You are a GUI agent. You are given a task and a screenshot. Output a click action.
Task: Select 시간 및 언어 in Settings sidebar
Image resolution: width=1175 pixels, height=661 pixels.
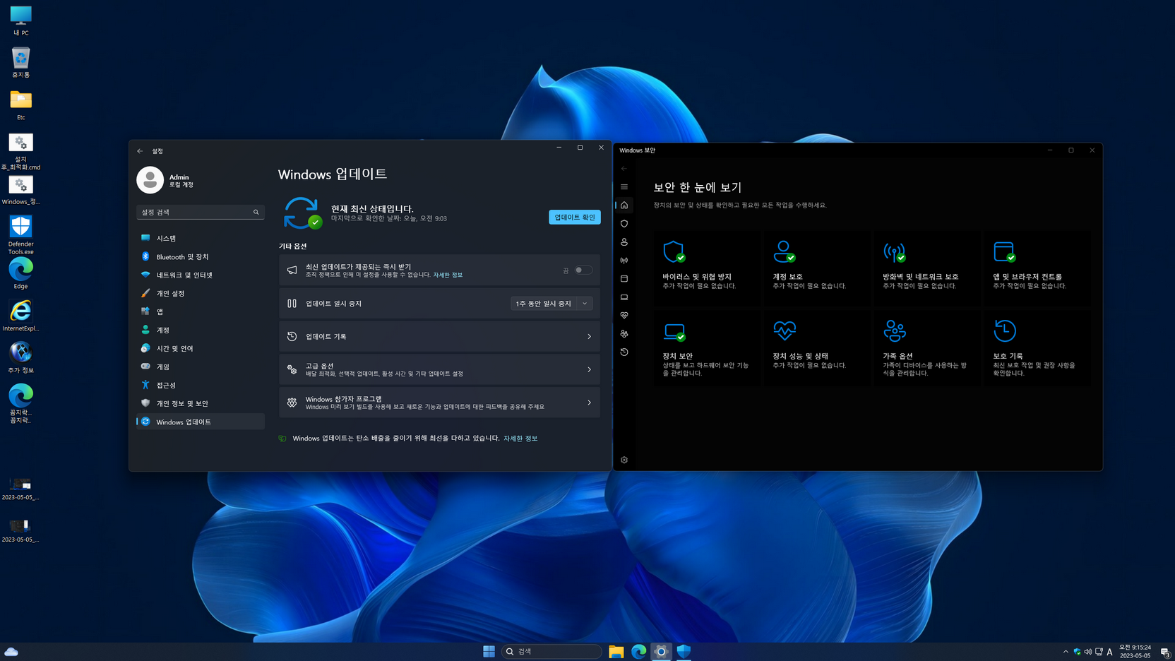click(201, 348)
